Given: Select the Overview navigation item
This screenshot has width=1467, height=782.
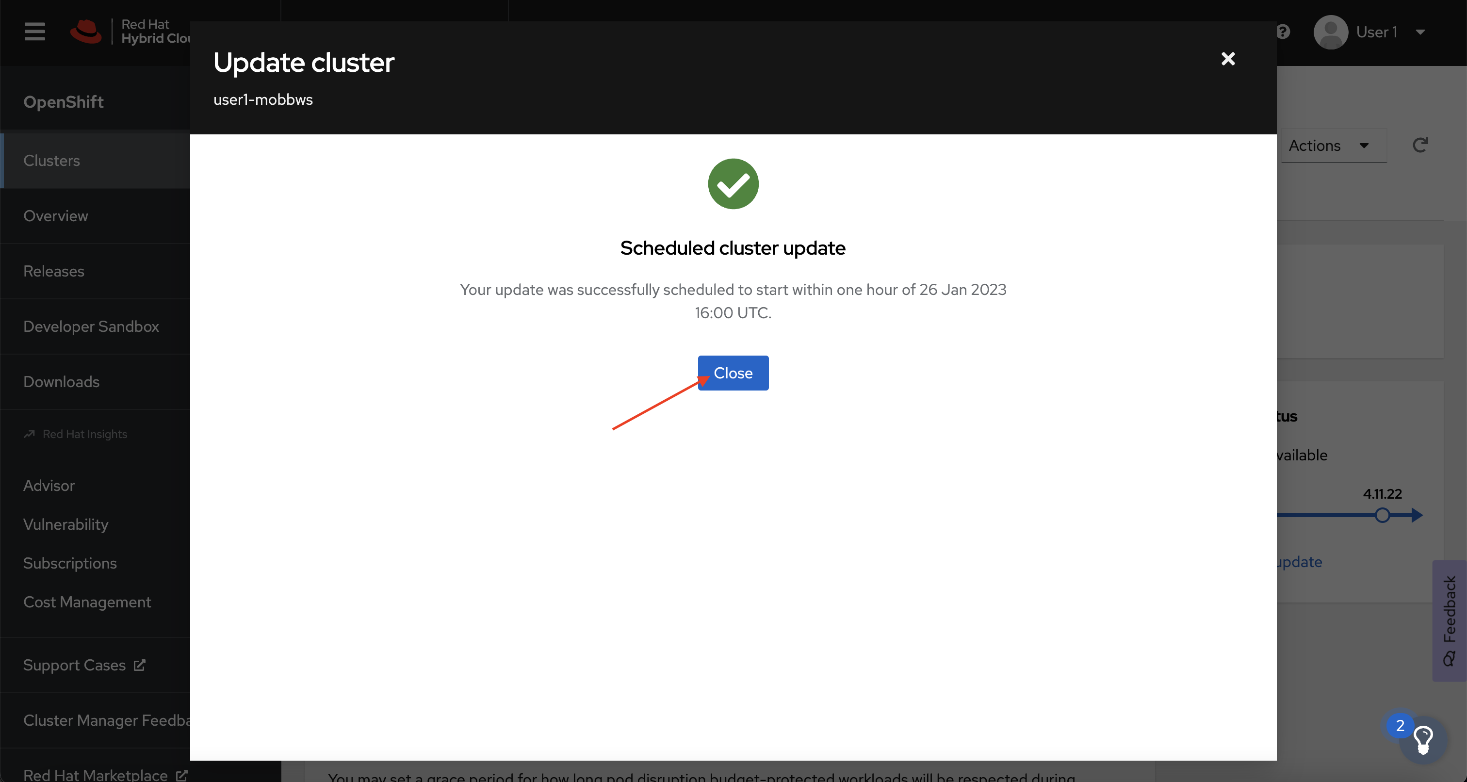Looking at the screenshot, I should click(x=55, y=215).
